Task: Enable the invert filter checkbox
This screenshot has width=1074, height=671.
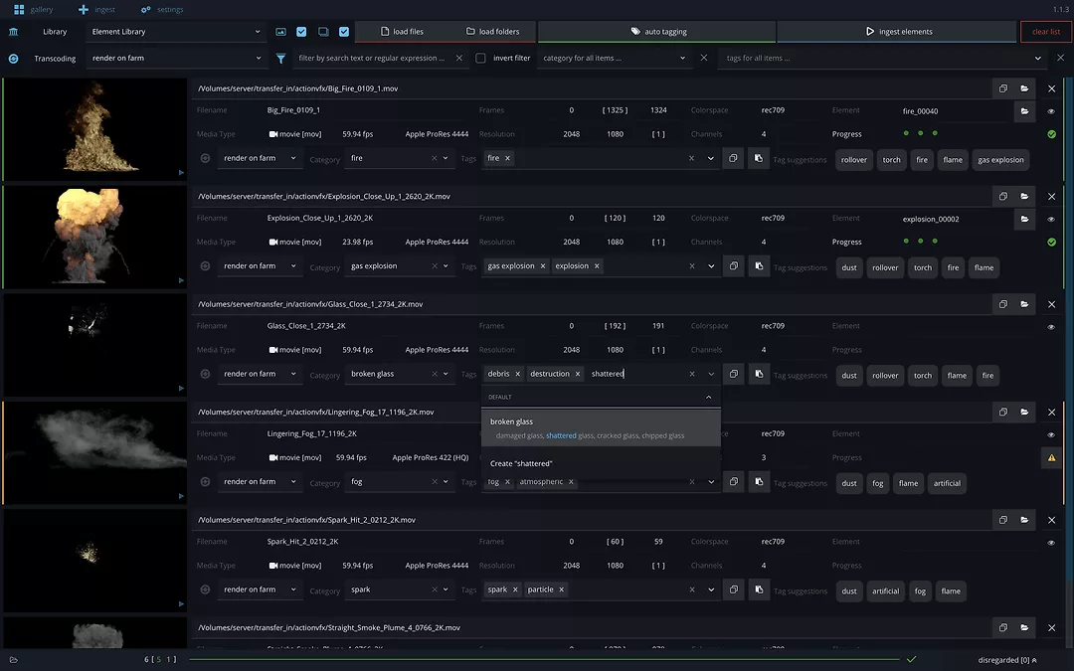Action: coord(481,59)
